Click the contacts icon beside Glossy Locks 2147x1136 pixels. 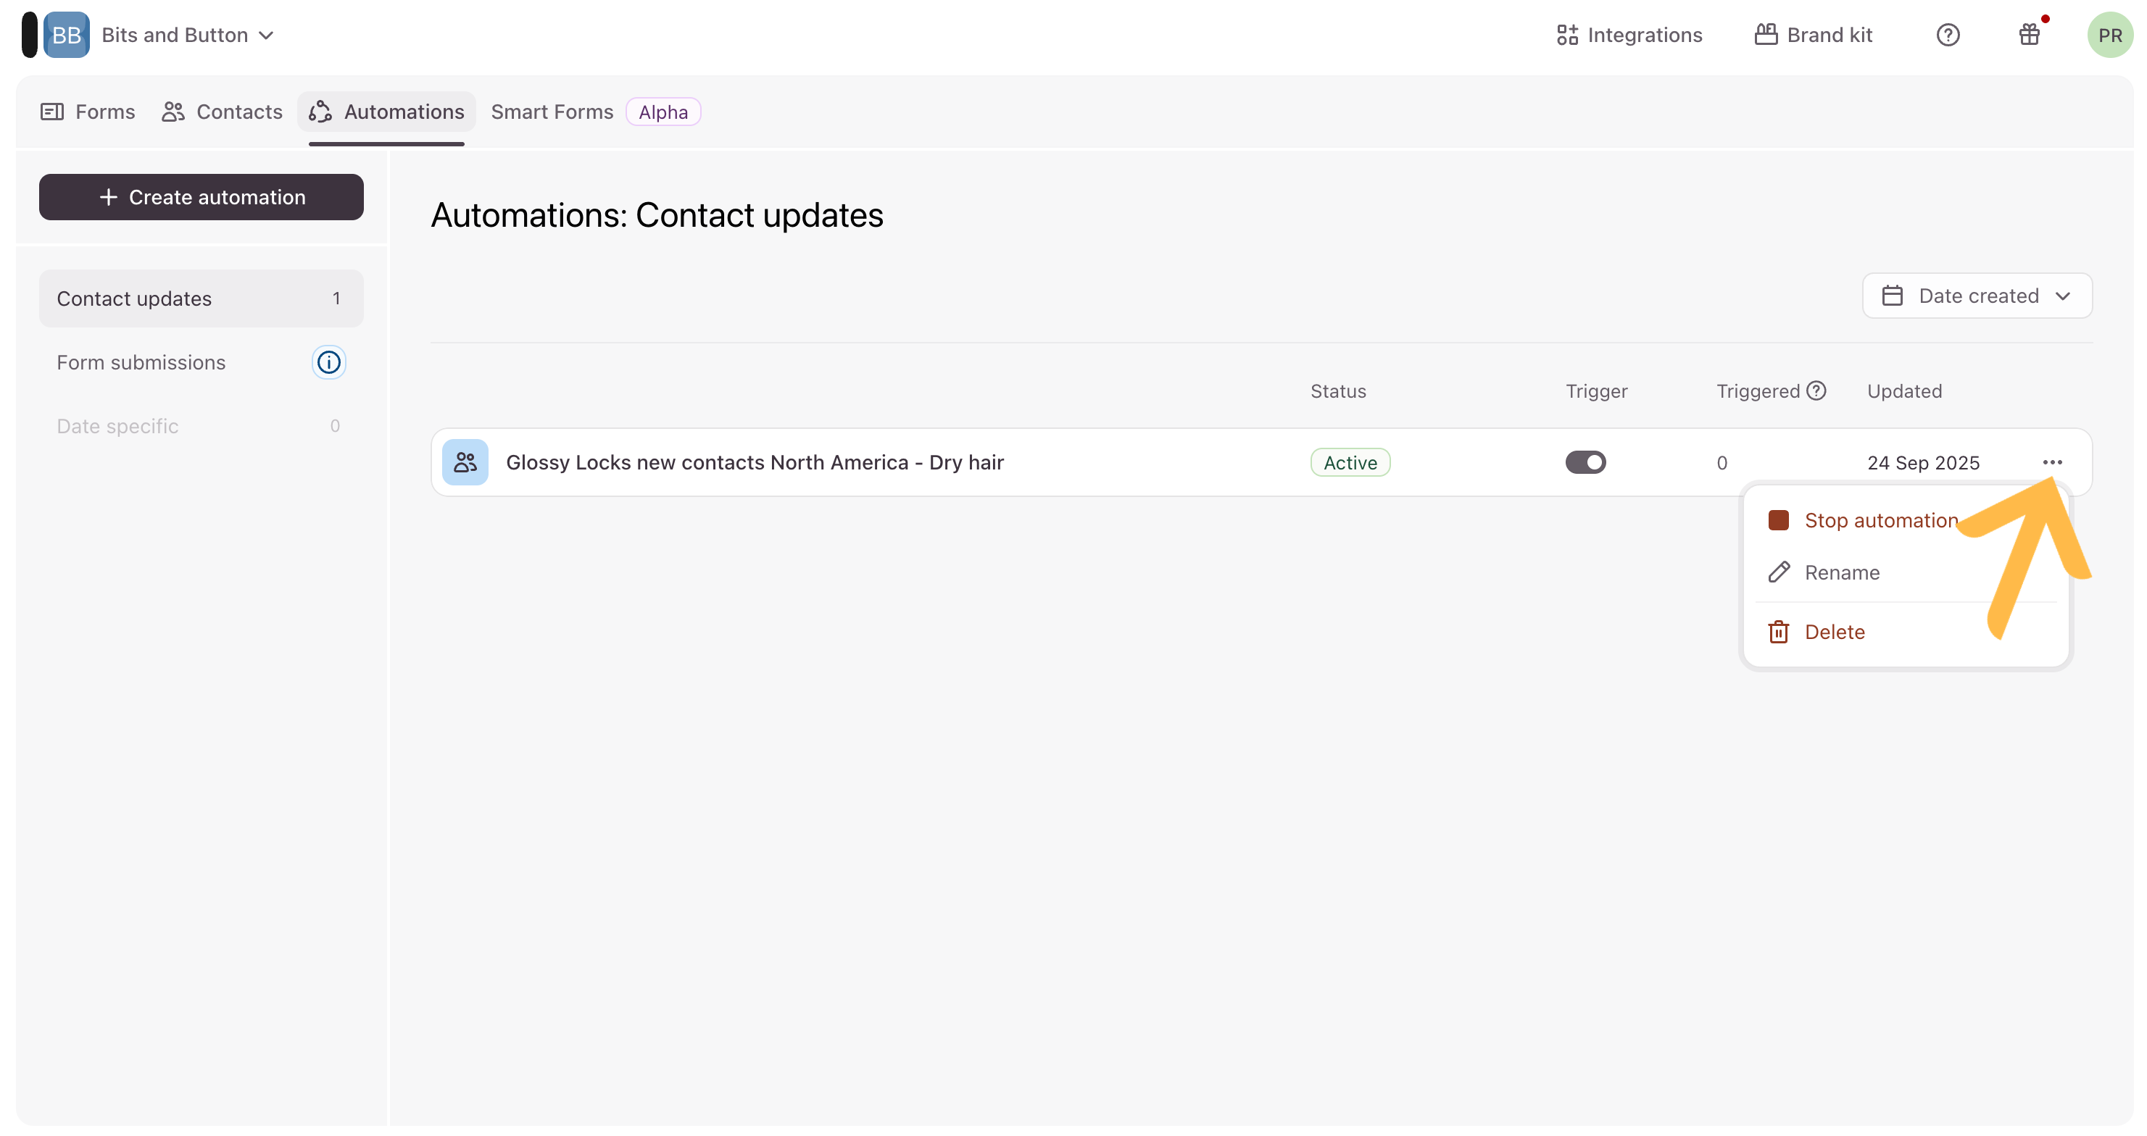465,462
